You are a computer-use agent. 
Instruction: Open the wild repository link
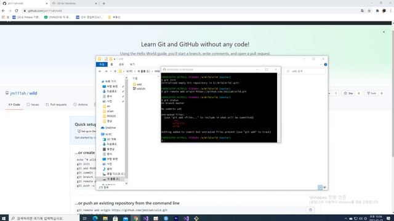(33, 93)
